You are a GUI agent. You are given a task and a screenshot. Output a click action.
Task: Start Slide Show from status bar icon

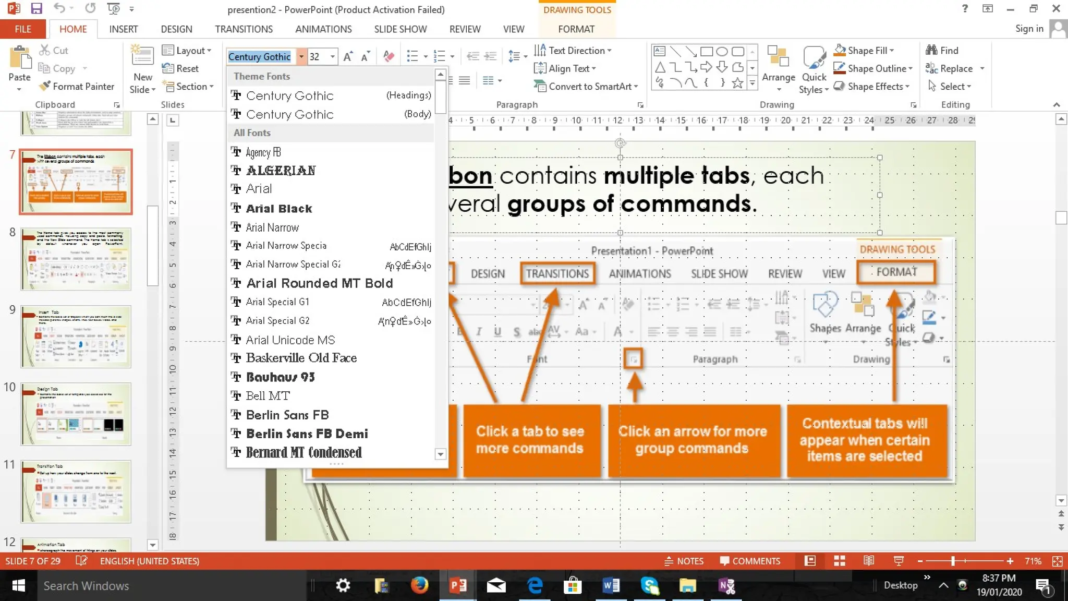pos(899,561)
